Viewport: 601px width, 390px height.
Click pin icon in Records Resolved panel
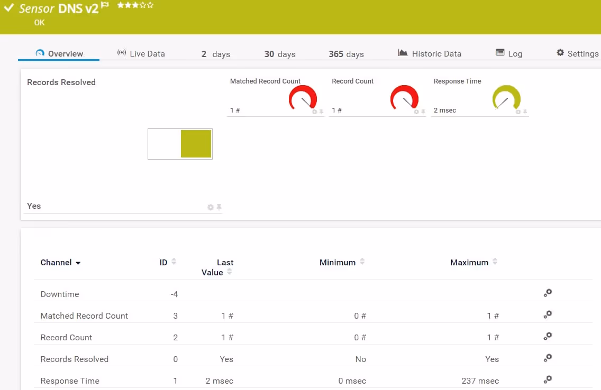219,207
